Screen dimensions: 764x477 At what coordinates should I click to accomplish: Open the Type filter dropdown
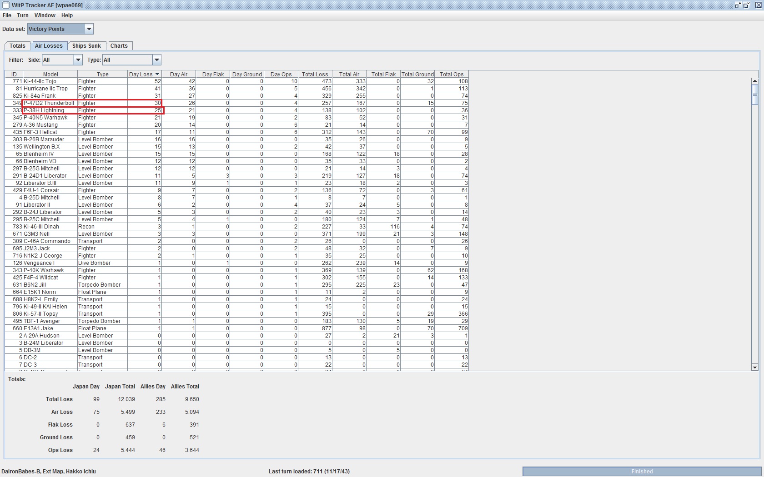point(157,60)
